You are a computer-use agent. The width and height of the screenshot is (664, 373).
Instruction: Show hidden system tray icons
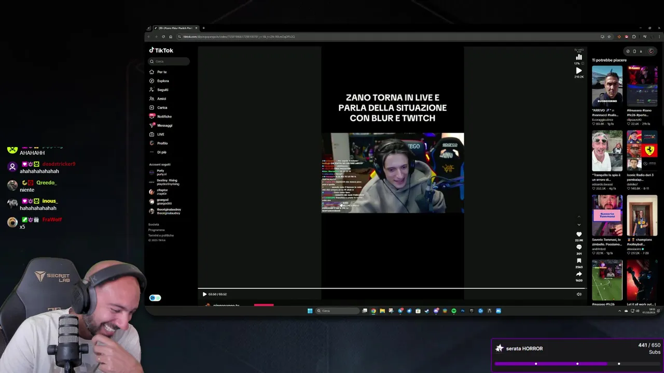(x=619, y=311)
